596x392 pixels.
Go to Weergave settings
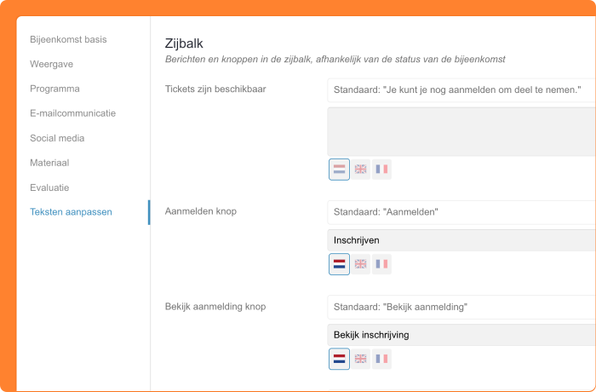coord(53,64)
